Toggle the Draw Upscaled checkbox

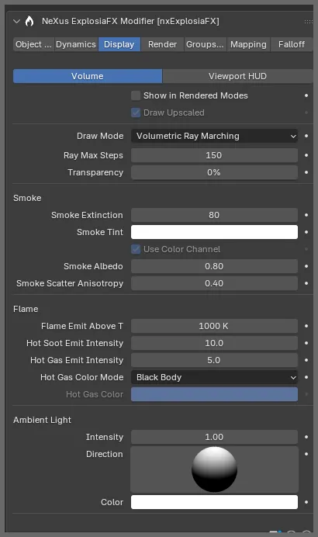coord(136,113)
